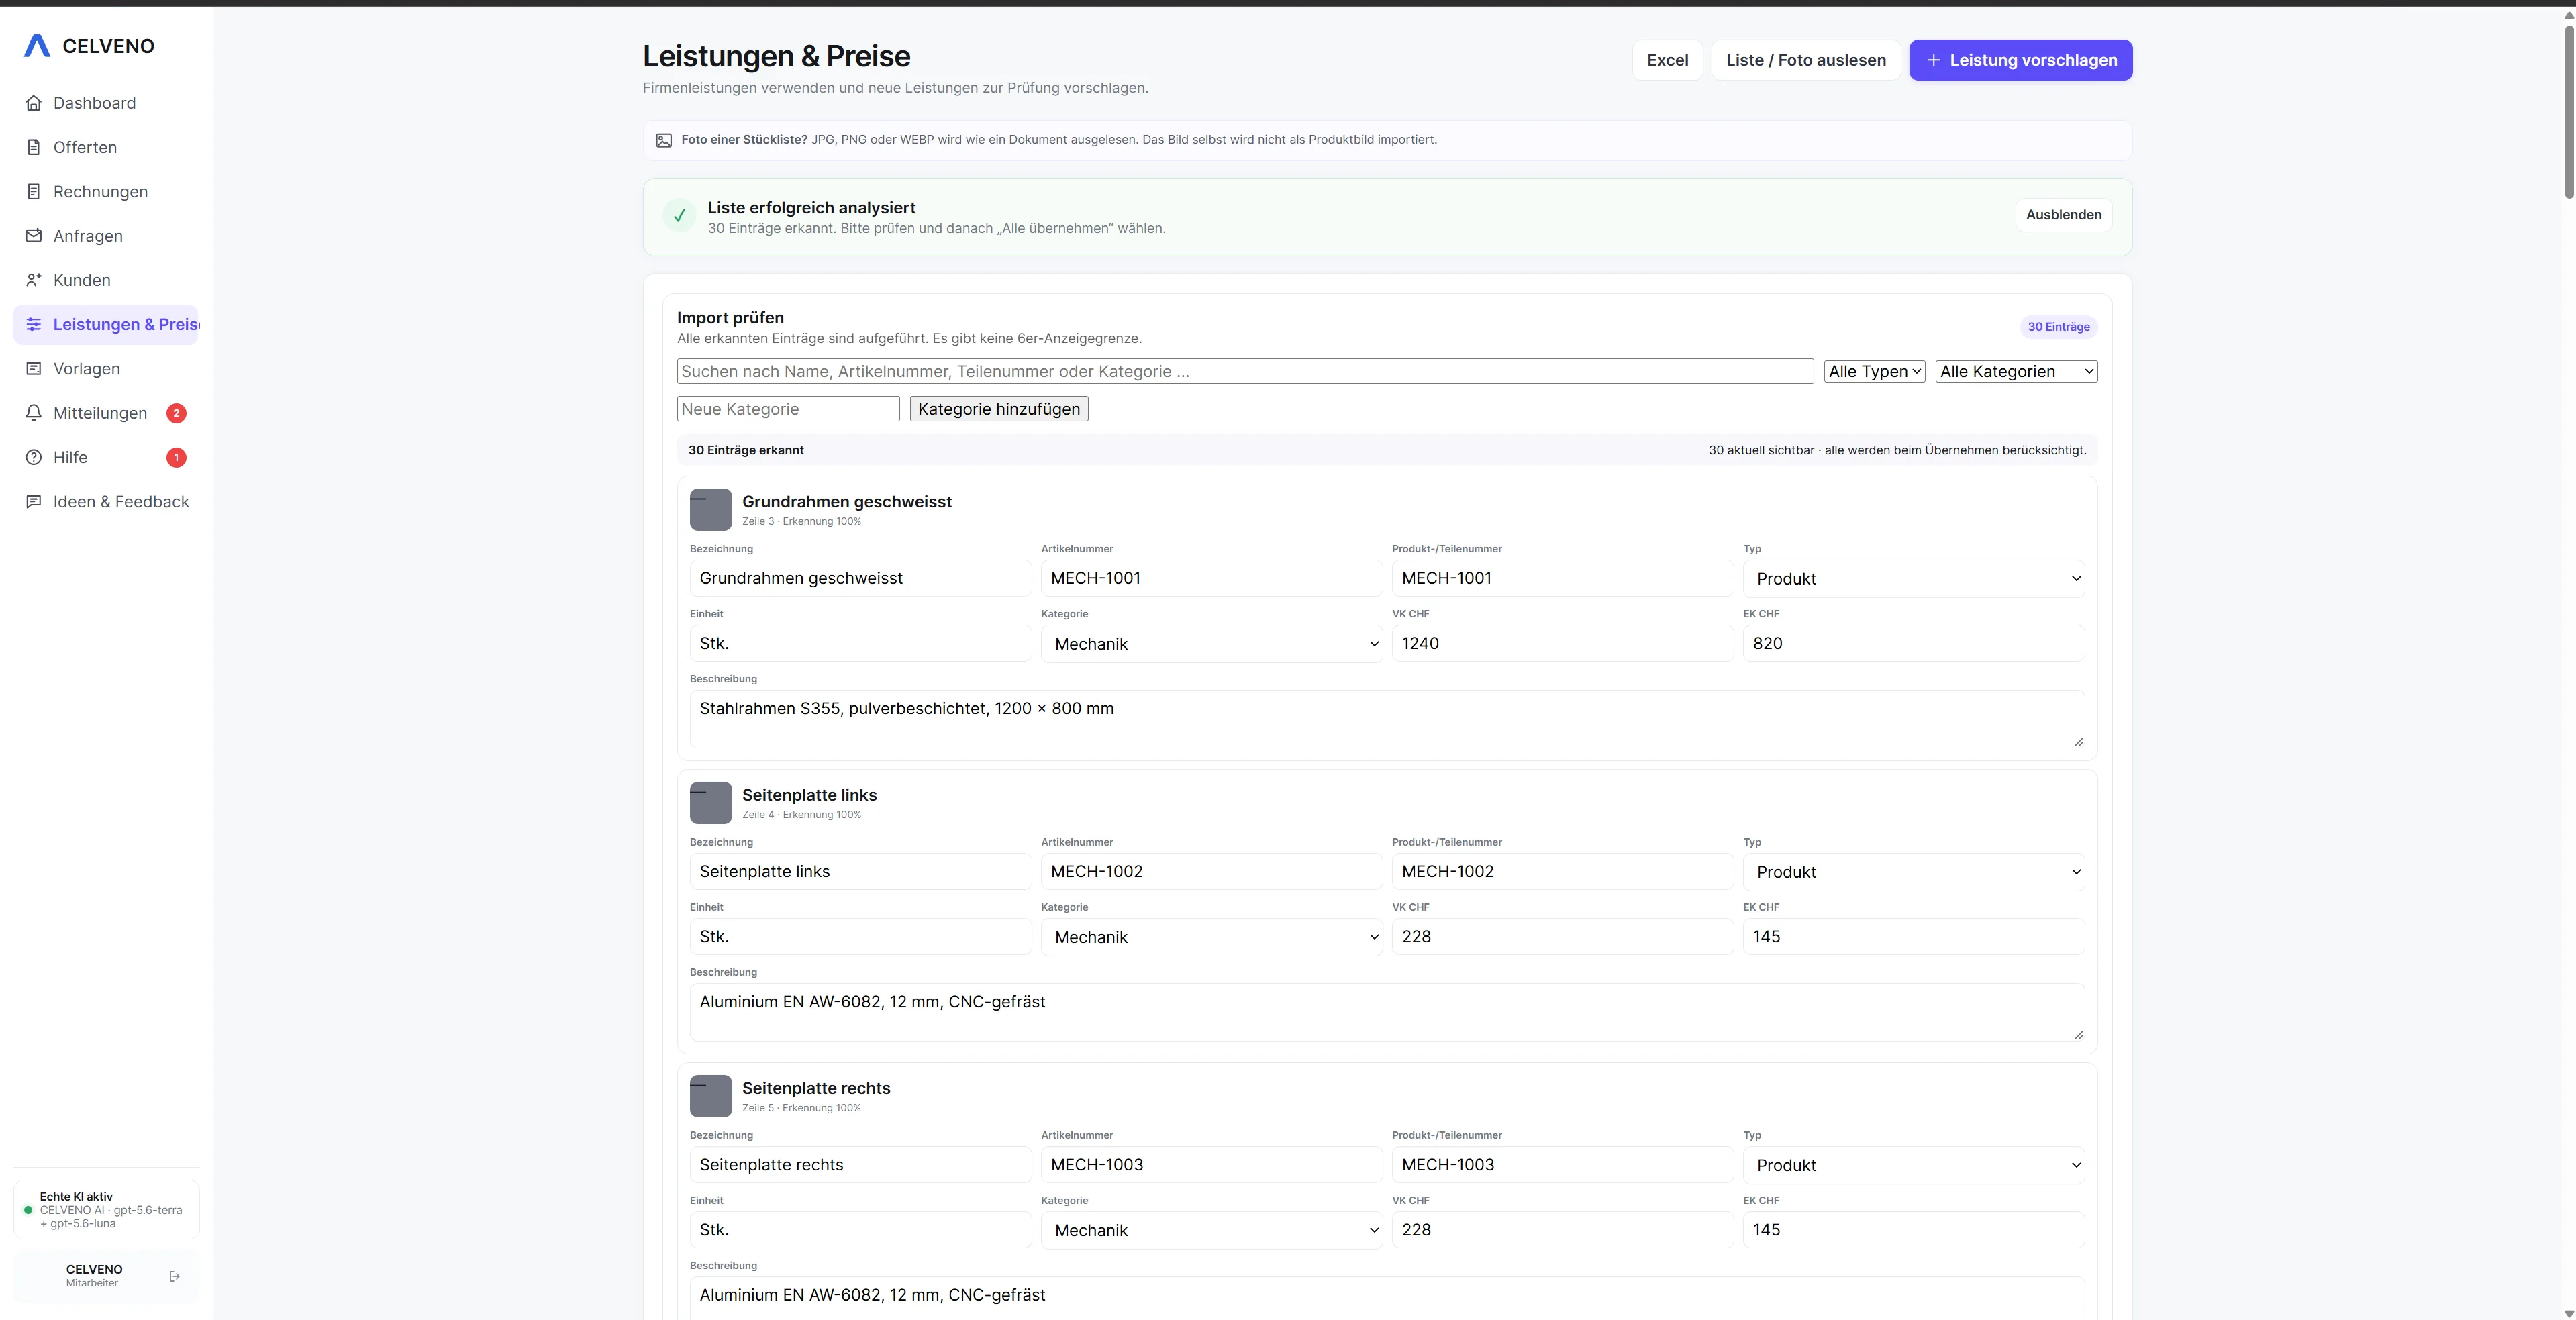The width and height of the screenshot is (2576, 1320).
Task: Click the Liste erfolgreich analysiert heading
Action: tap(811, 208)
